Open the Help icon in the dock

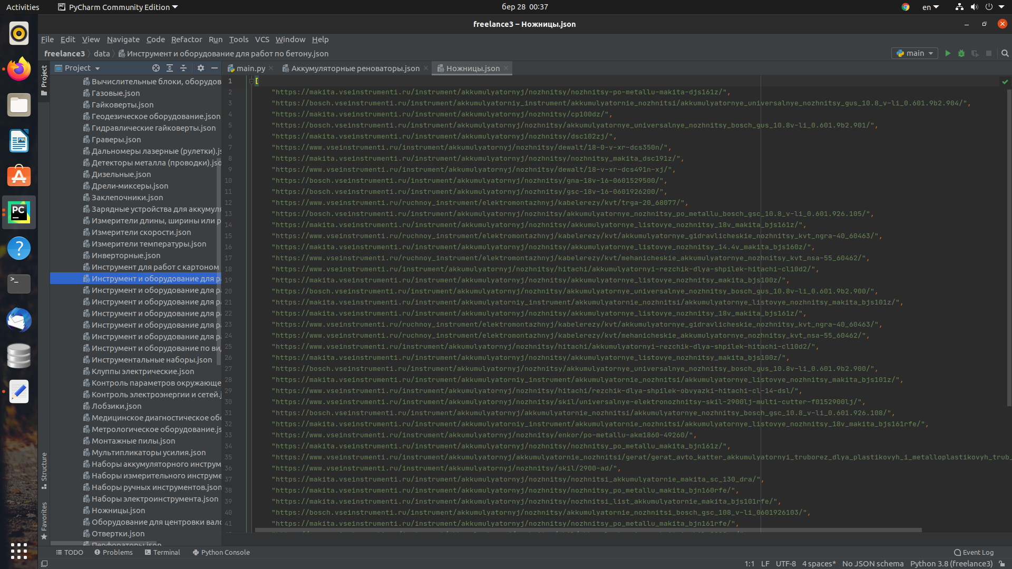[19, 248]
